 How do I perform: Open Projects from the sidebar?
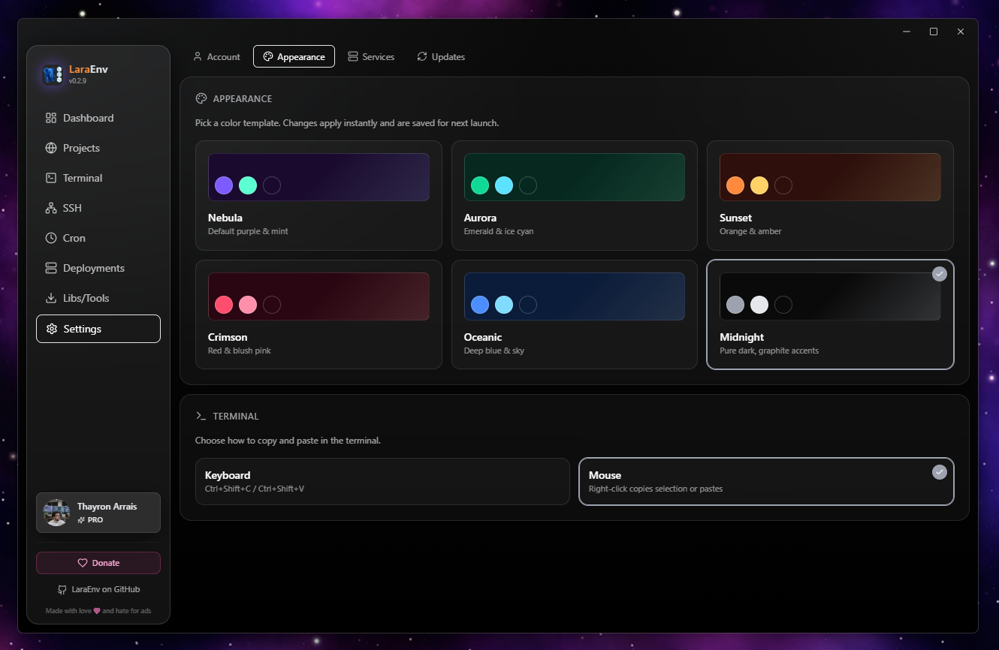98,148
